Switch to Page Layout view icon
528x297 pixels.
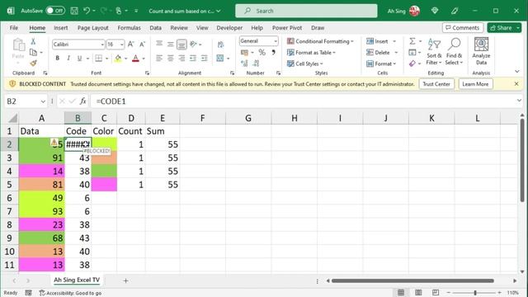pos(418,292)
